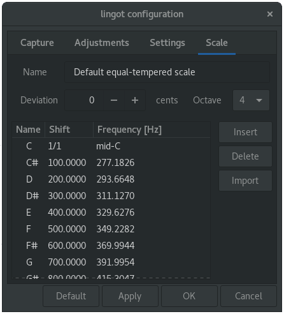Select the F# note name
The height and width of the screenshot is (314, 284).
pos(32,246)
